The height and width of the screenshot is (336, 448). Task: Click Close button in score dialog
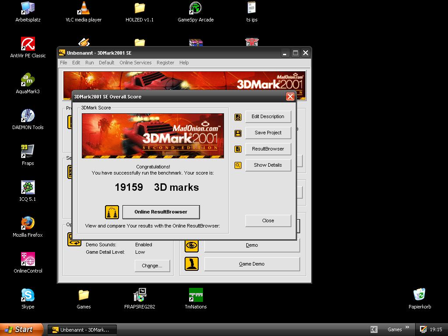pos(268,221)
